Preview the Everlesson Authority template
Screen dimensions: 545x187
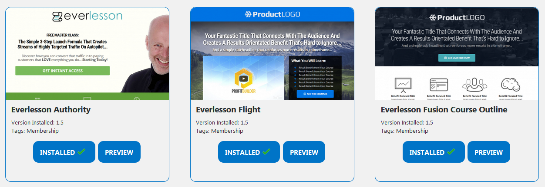tap(119, 152)
